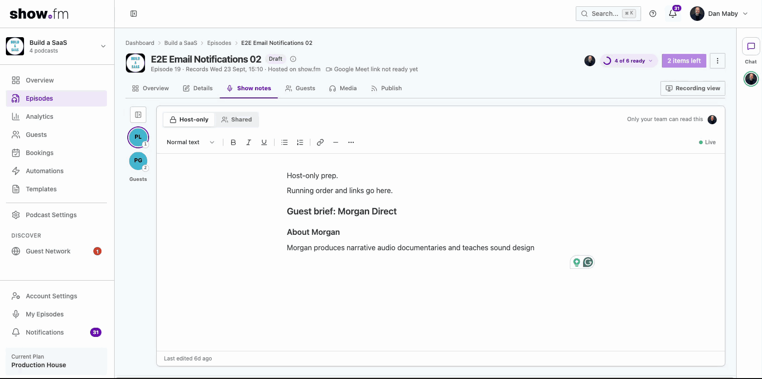762x379 pixels.
Task: Open the Details tab
Action: click(x=198, y=88)
